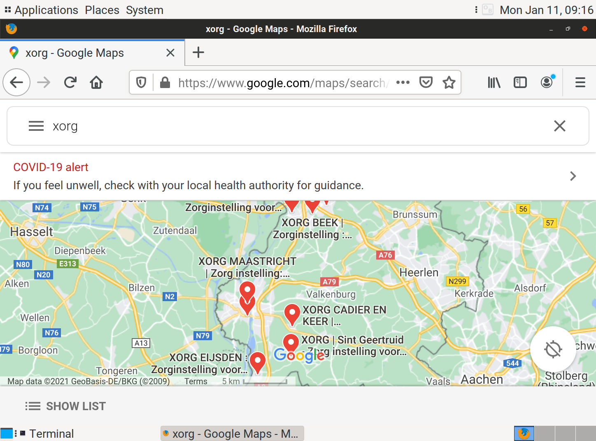Click the clock showing Mon Jan 11
The width and height of the screenshot is (596, 441).
(x=546, y=10)
